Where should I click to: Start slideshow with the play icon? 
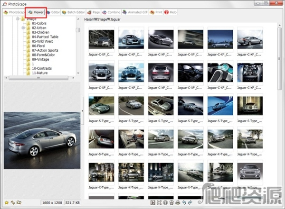(153, 203)
